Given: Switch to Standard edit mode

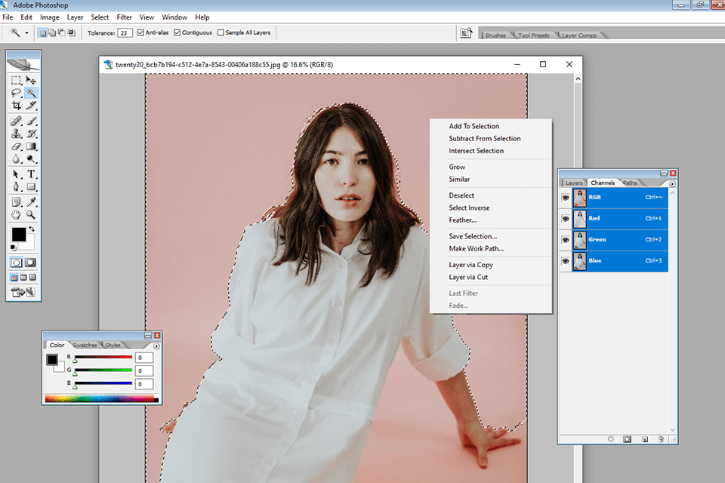Looking at the screenshot, I should pyautogui.click(x=17, y=263).
